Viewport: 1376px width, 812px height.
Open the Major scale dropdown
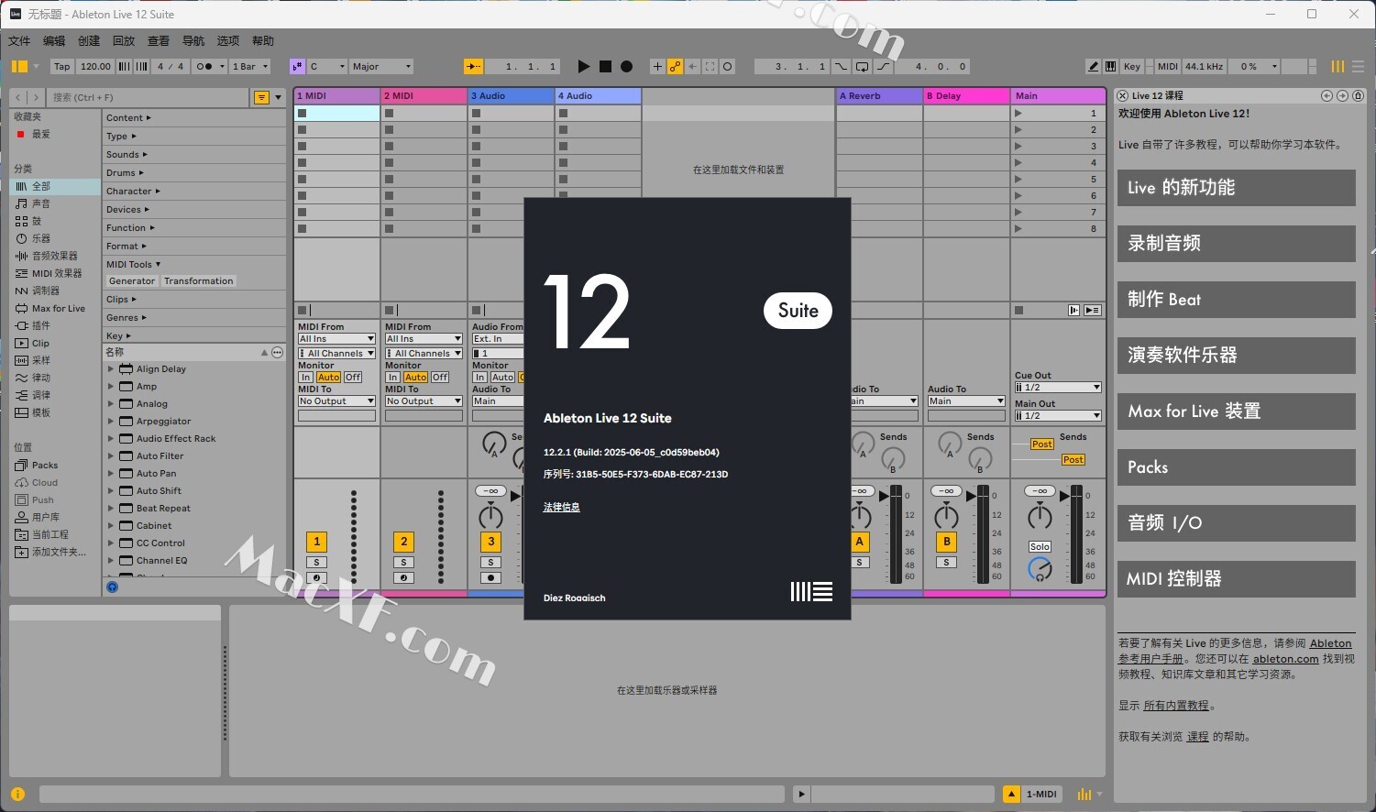tap(381, 66)
